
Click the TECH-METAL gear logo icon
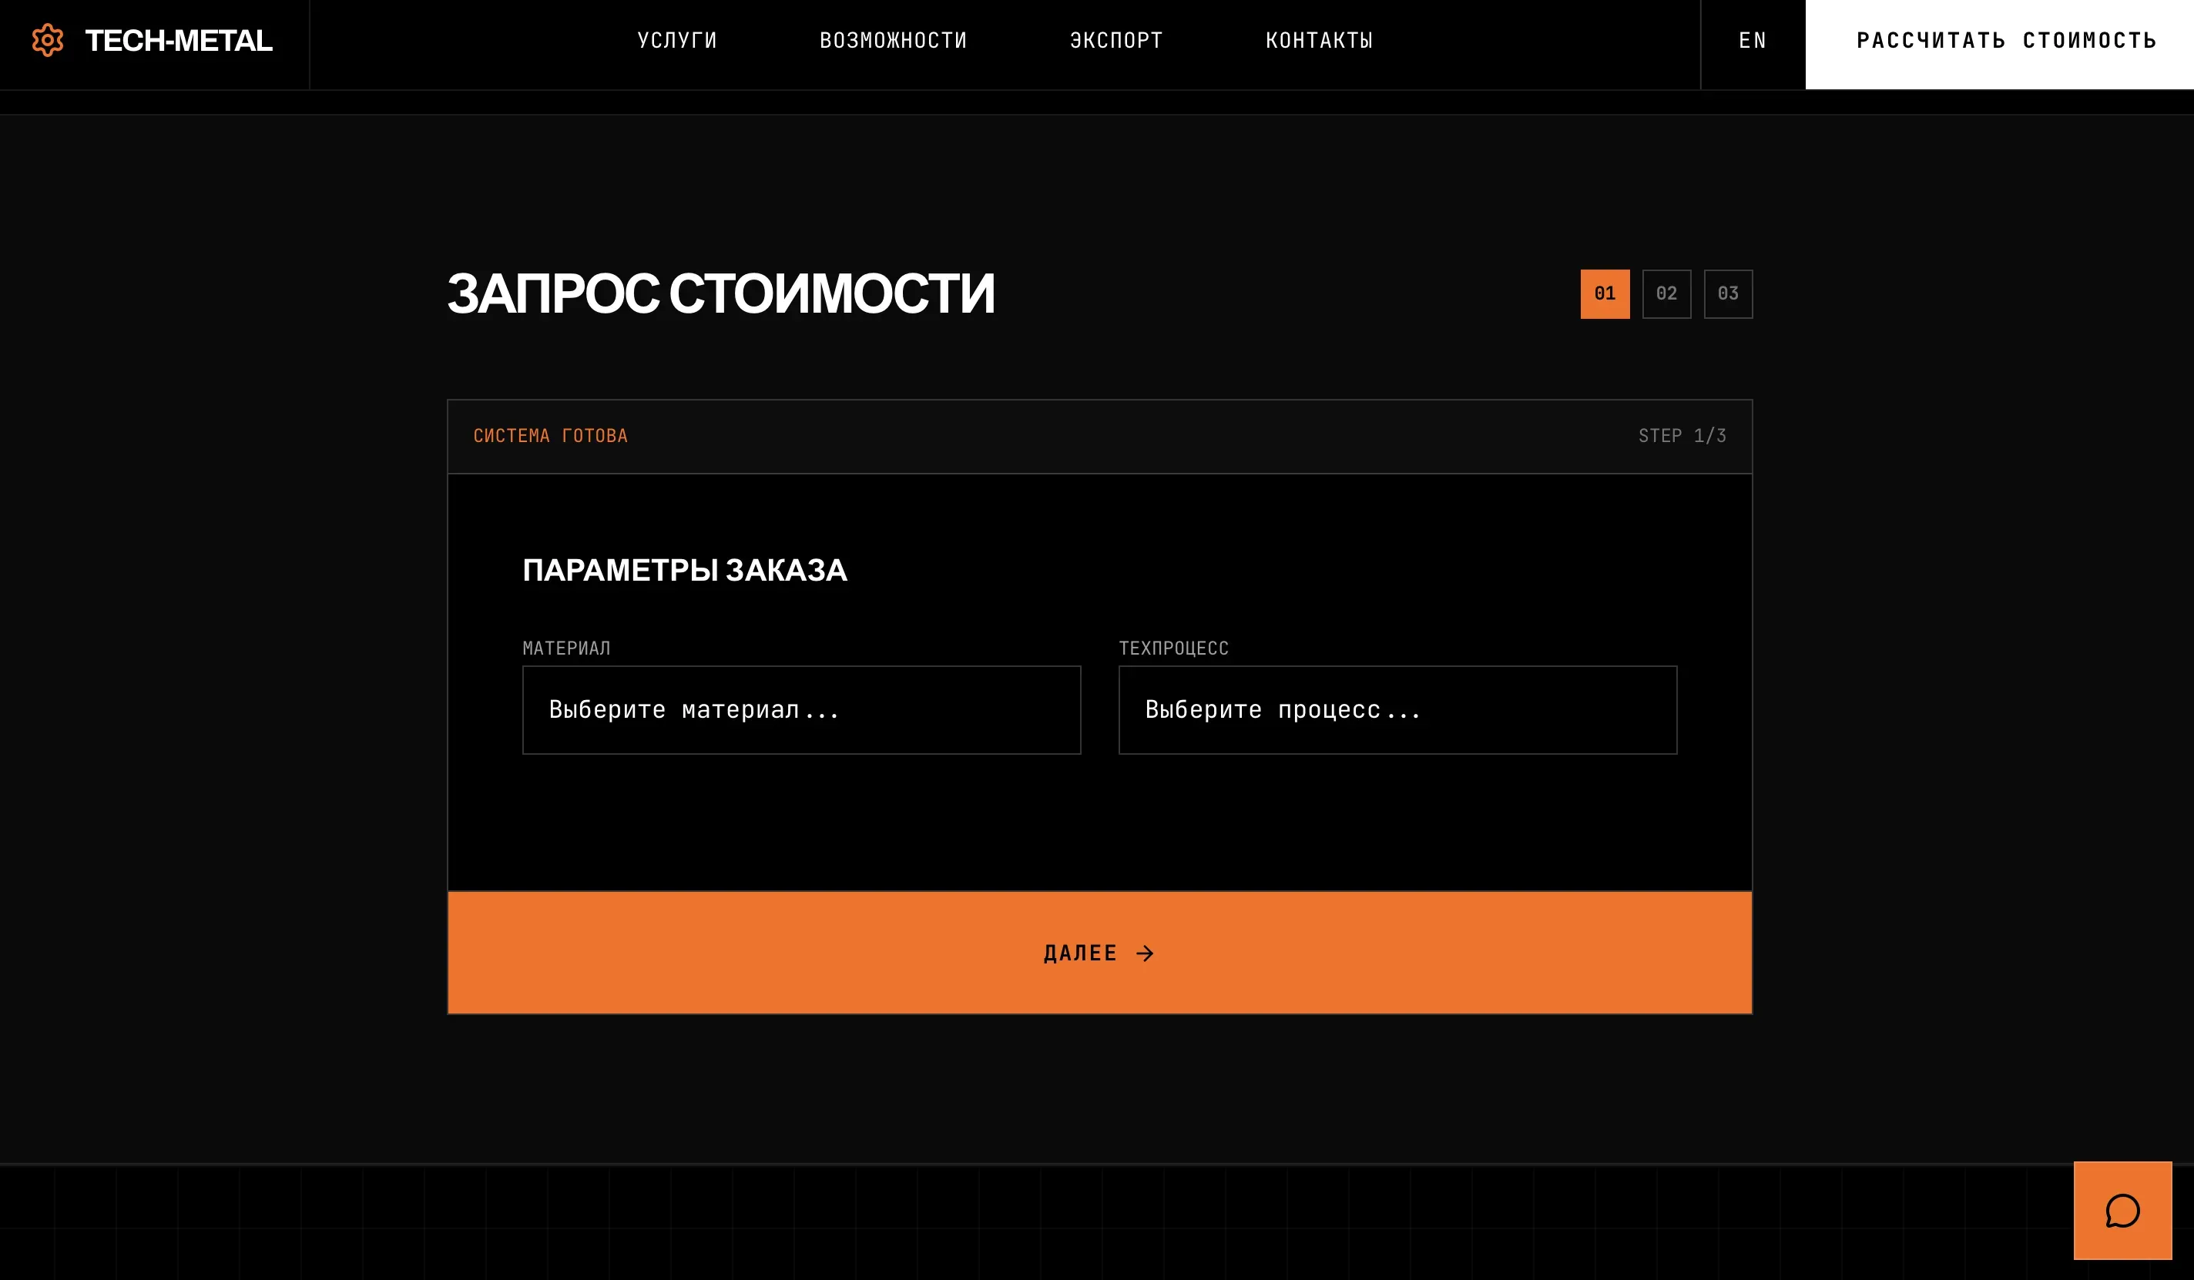(47, 40)
